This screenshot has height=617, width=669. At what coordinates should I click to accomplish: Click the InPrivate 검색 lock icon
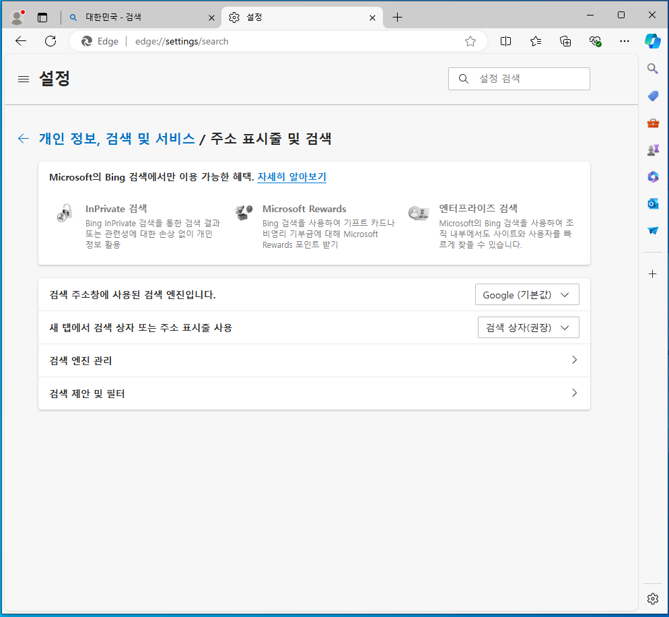click(65, 213)
